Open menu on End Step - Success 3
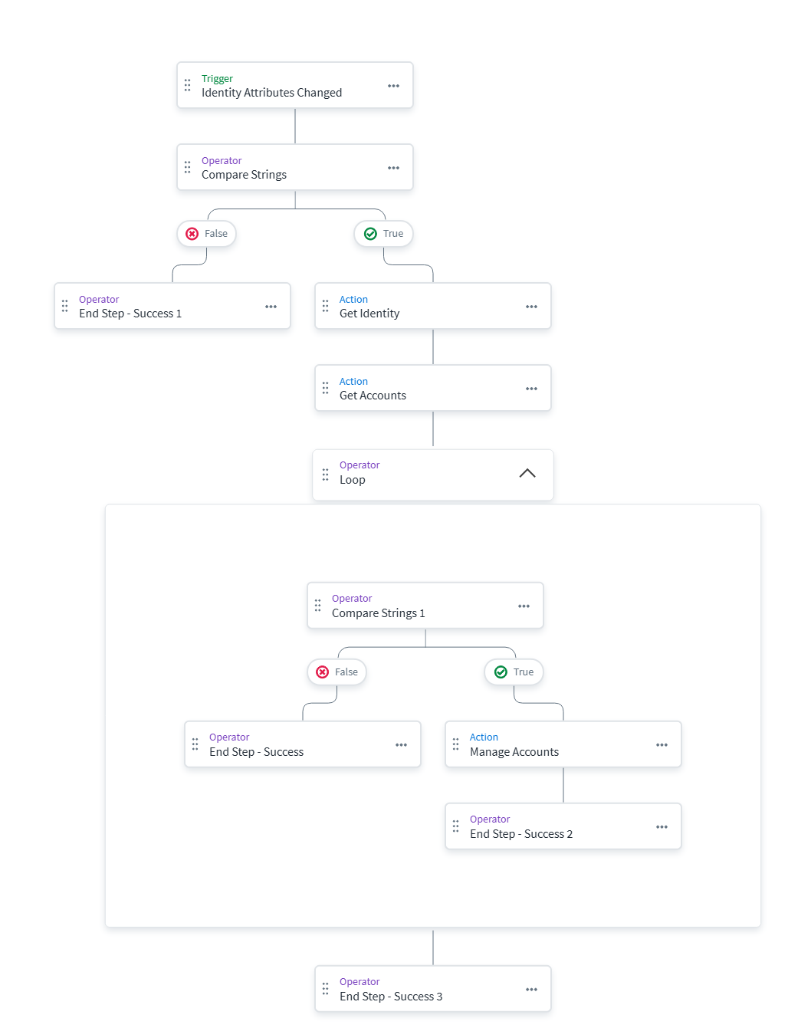This screenshot has height=1028, width=788. pyautogui.click(x=531, y=990)
